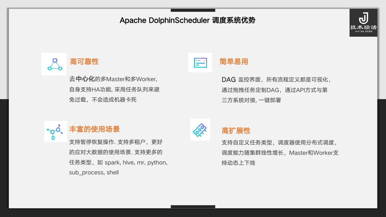This screenshot has width=386, height=217.
Task: Click the line 支持自定义任务类型，调度器使用分布式调度，
Action: pyautogui.click(x=279, y=143)
